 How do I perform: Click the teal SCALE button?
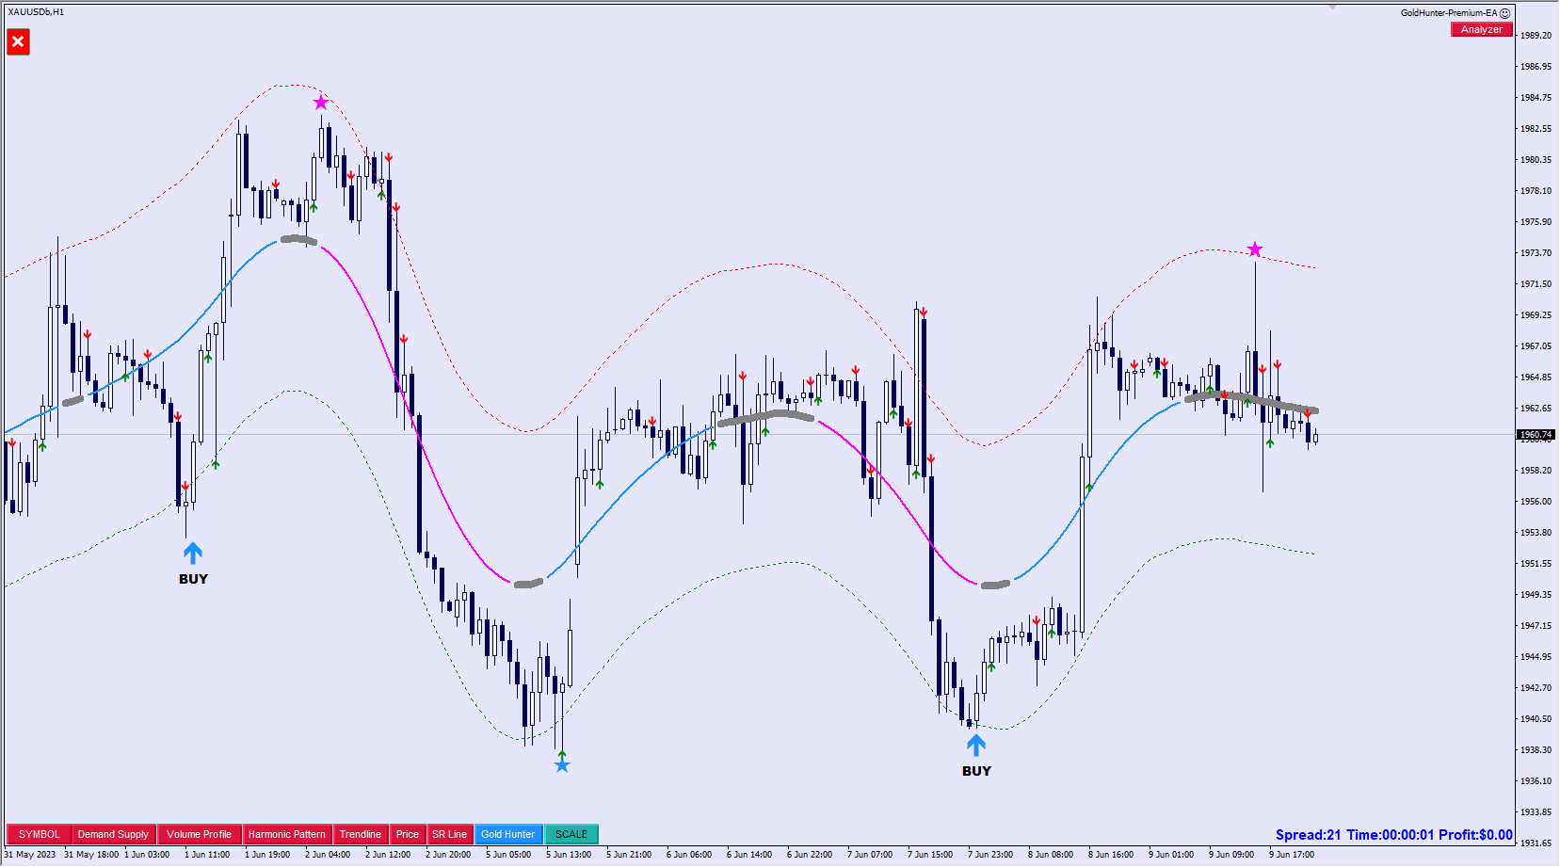pos(571,834)
